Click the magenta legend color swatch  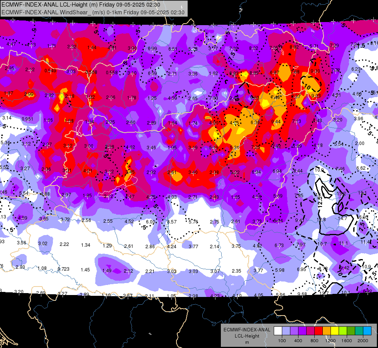[x=310, y=331]
